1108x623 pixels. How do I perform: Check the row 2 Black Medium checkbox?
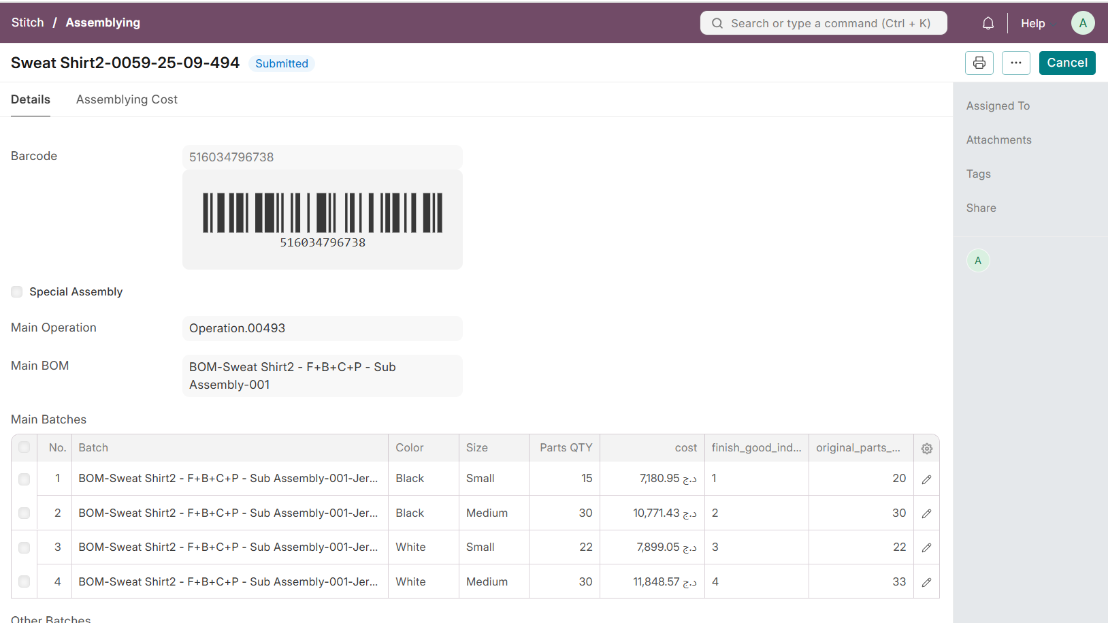(x=25, y=513)
